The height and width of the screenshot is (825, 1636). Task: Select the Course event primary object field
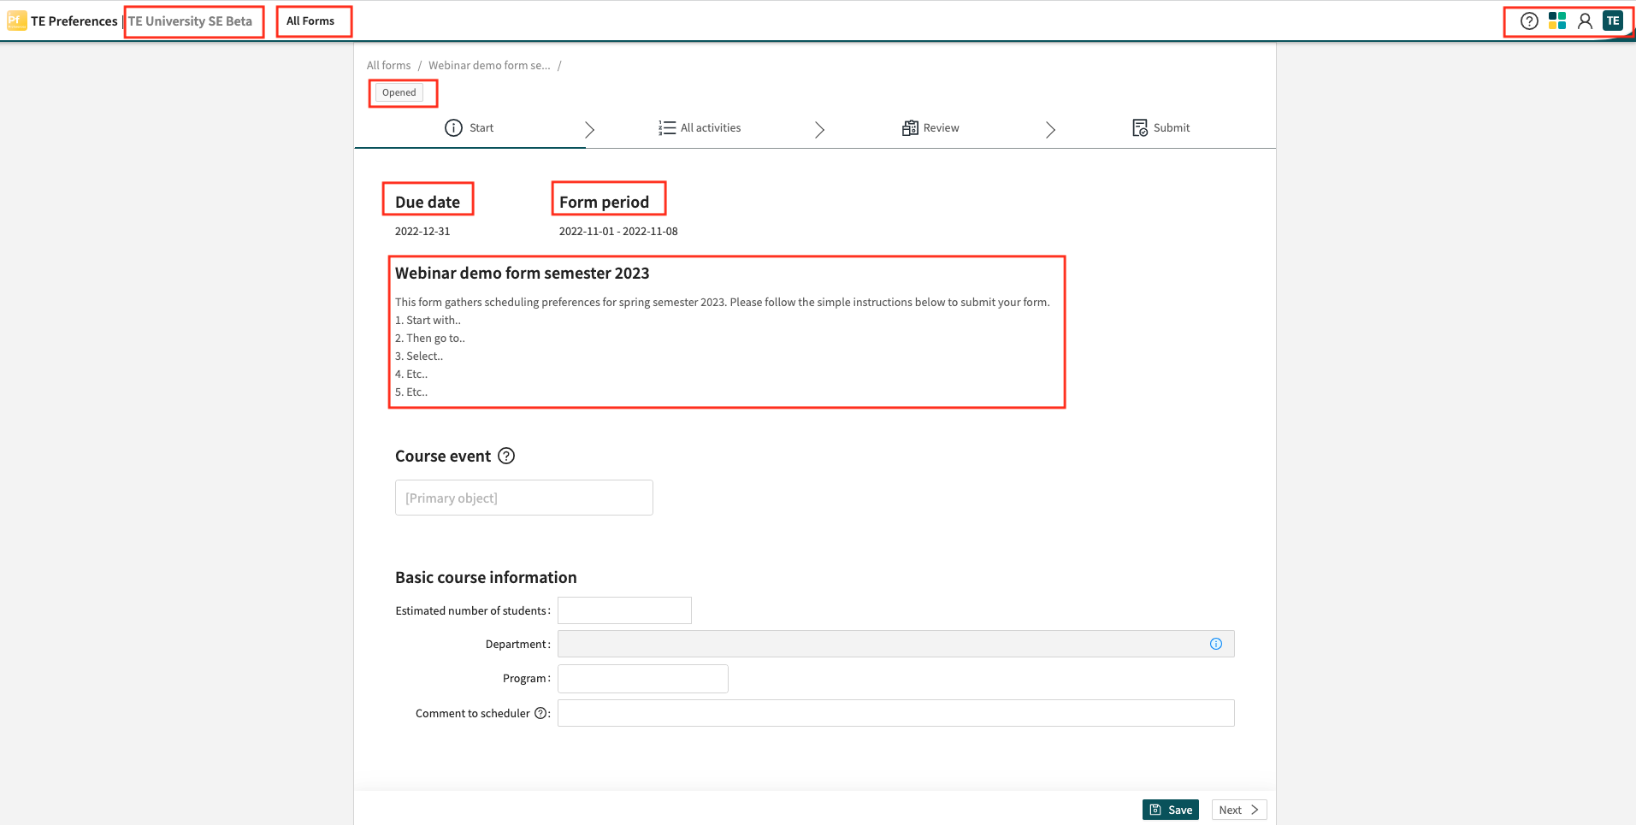pyautogui.click(x=523, y=497)
